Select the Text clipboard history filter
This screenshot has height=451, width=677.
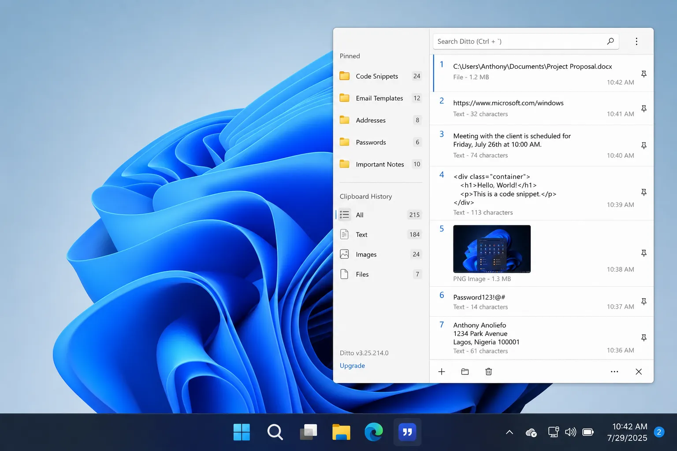pos(381,235)
